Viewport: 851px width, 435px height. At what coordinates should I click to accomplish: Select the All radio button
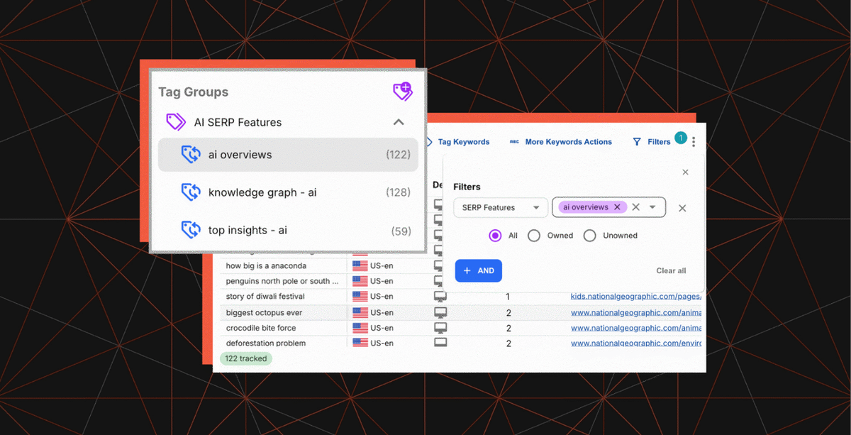495,236
